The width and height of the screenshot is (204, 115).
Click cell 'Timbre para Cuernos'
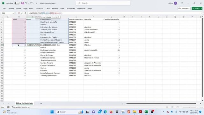54,76
